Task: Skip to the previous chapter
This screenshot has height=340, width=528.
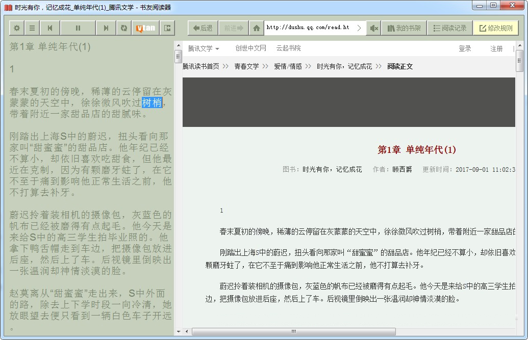Action: coord(49,28)
